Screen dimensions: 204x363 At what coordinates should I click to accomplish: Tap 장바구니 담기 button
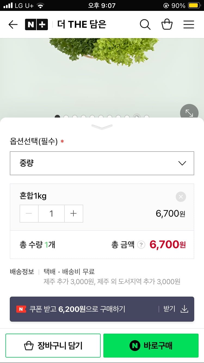click(53, 346)
